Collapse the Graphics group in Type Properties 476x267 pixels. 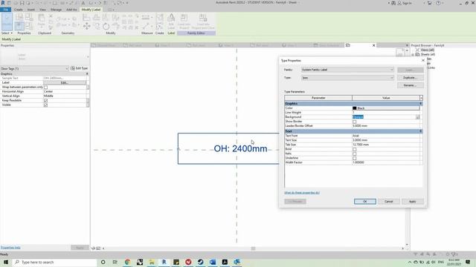point(420,104)
